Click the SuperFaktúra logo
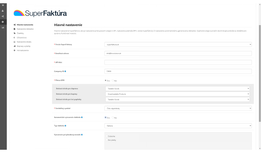This screenshot has height=153, width=261. pos(40,13)
